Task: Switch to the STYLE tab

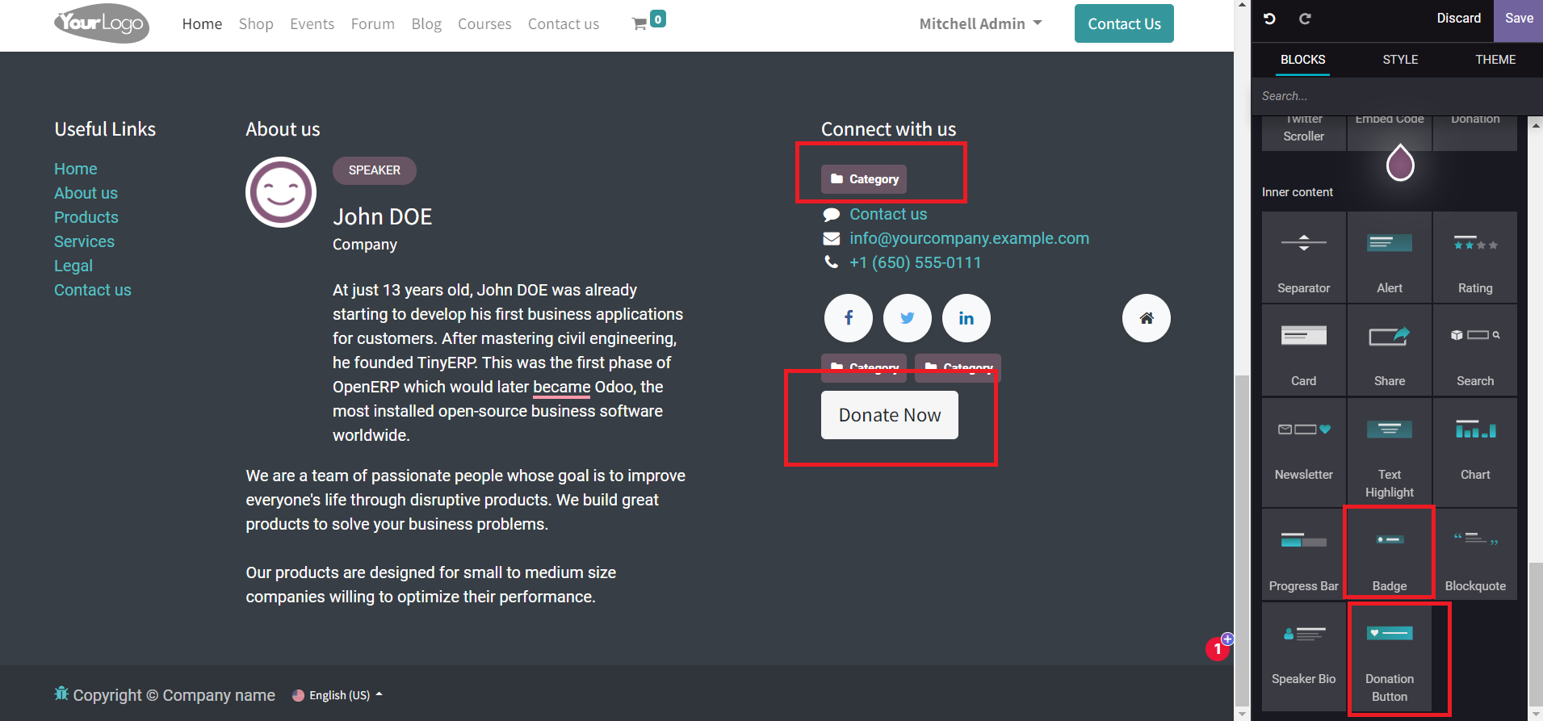Action: [1400, 60]
